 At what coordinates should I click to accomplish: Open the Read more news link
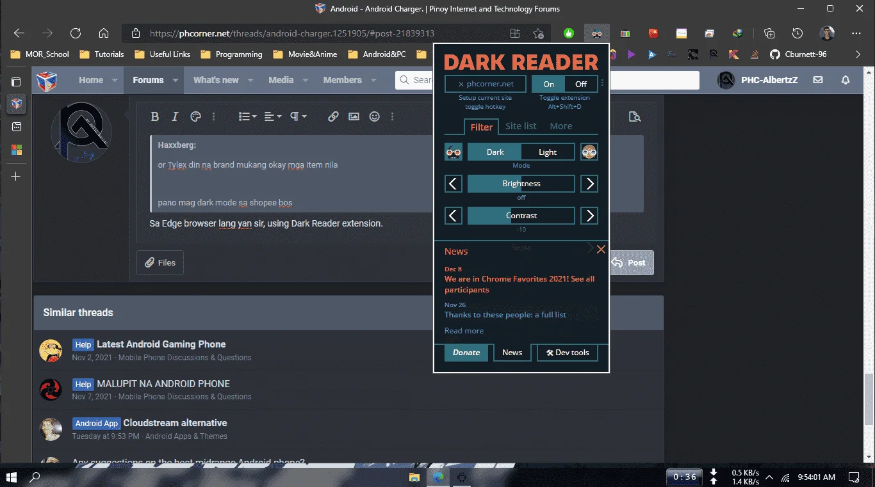point(464,331)
